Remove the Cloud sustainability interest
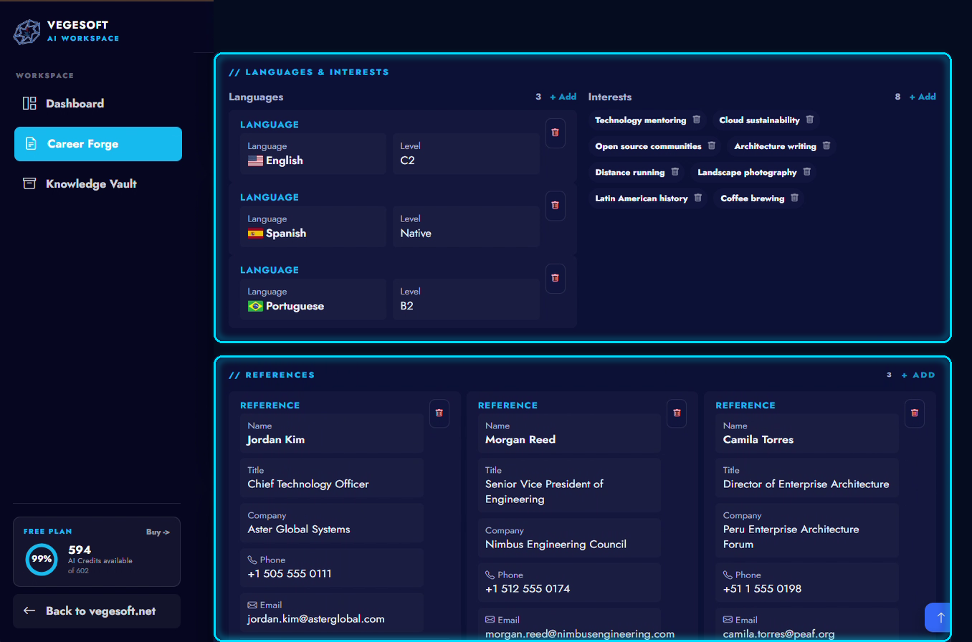 [809, 120]
